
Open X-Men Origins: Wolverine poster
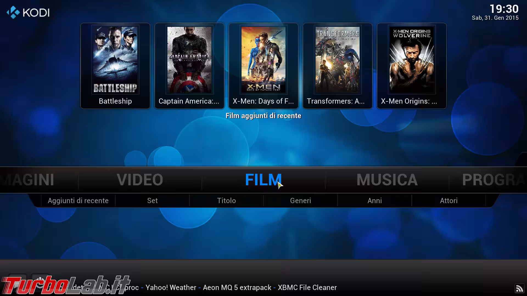tap(411, 60)
